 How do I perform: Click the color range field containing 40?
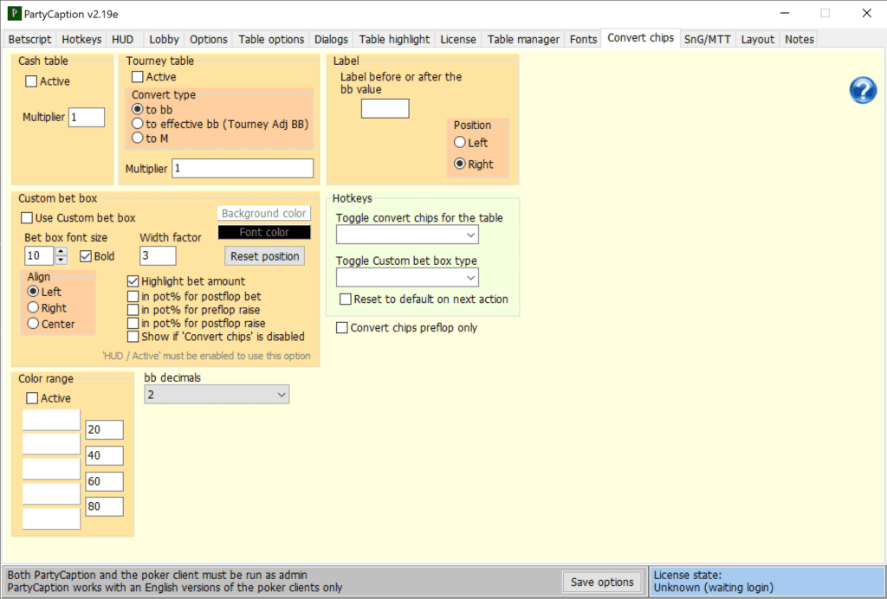[104, 455]
